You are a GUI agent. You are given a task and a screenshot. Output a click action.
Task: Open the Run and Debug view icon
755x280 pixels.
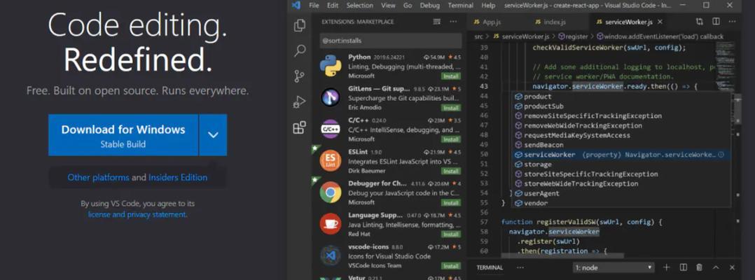coord(300,102)
